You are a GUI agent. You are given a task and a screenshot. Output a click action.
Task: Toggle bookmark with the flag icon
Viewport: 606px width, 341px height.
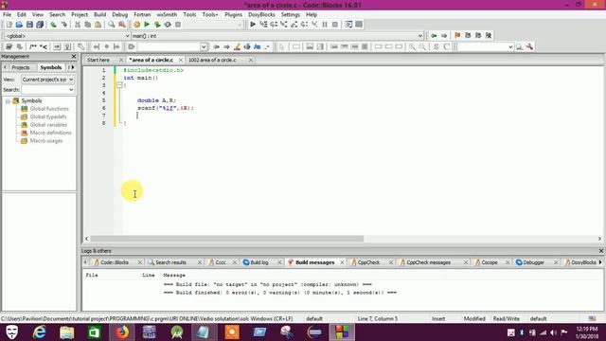457,36
